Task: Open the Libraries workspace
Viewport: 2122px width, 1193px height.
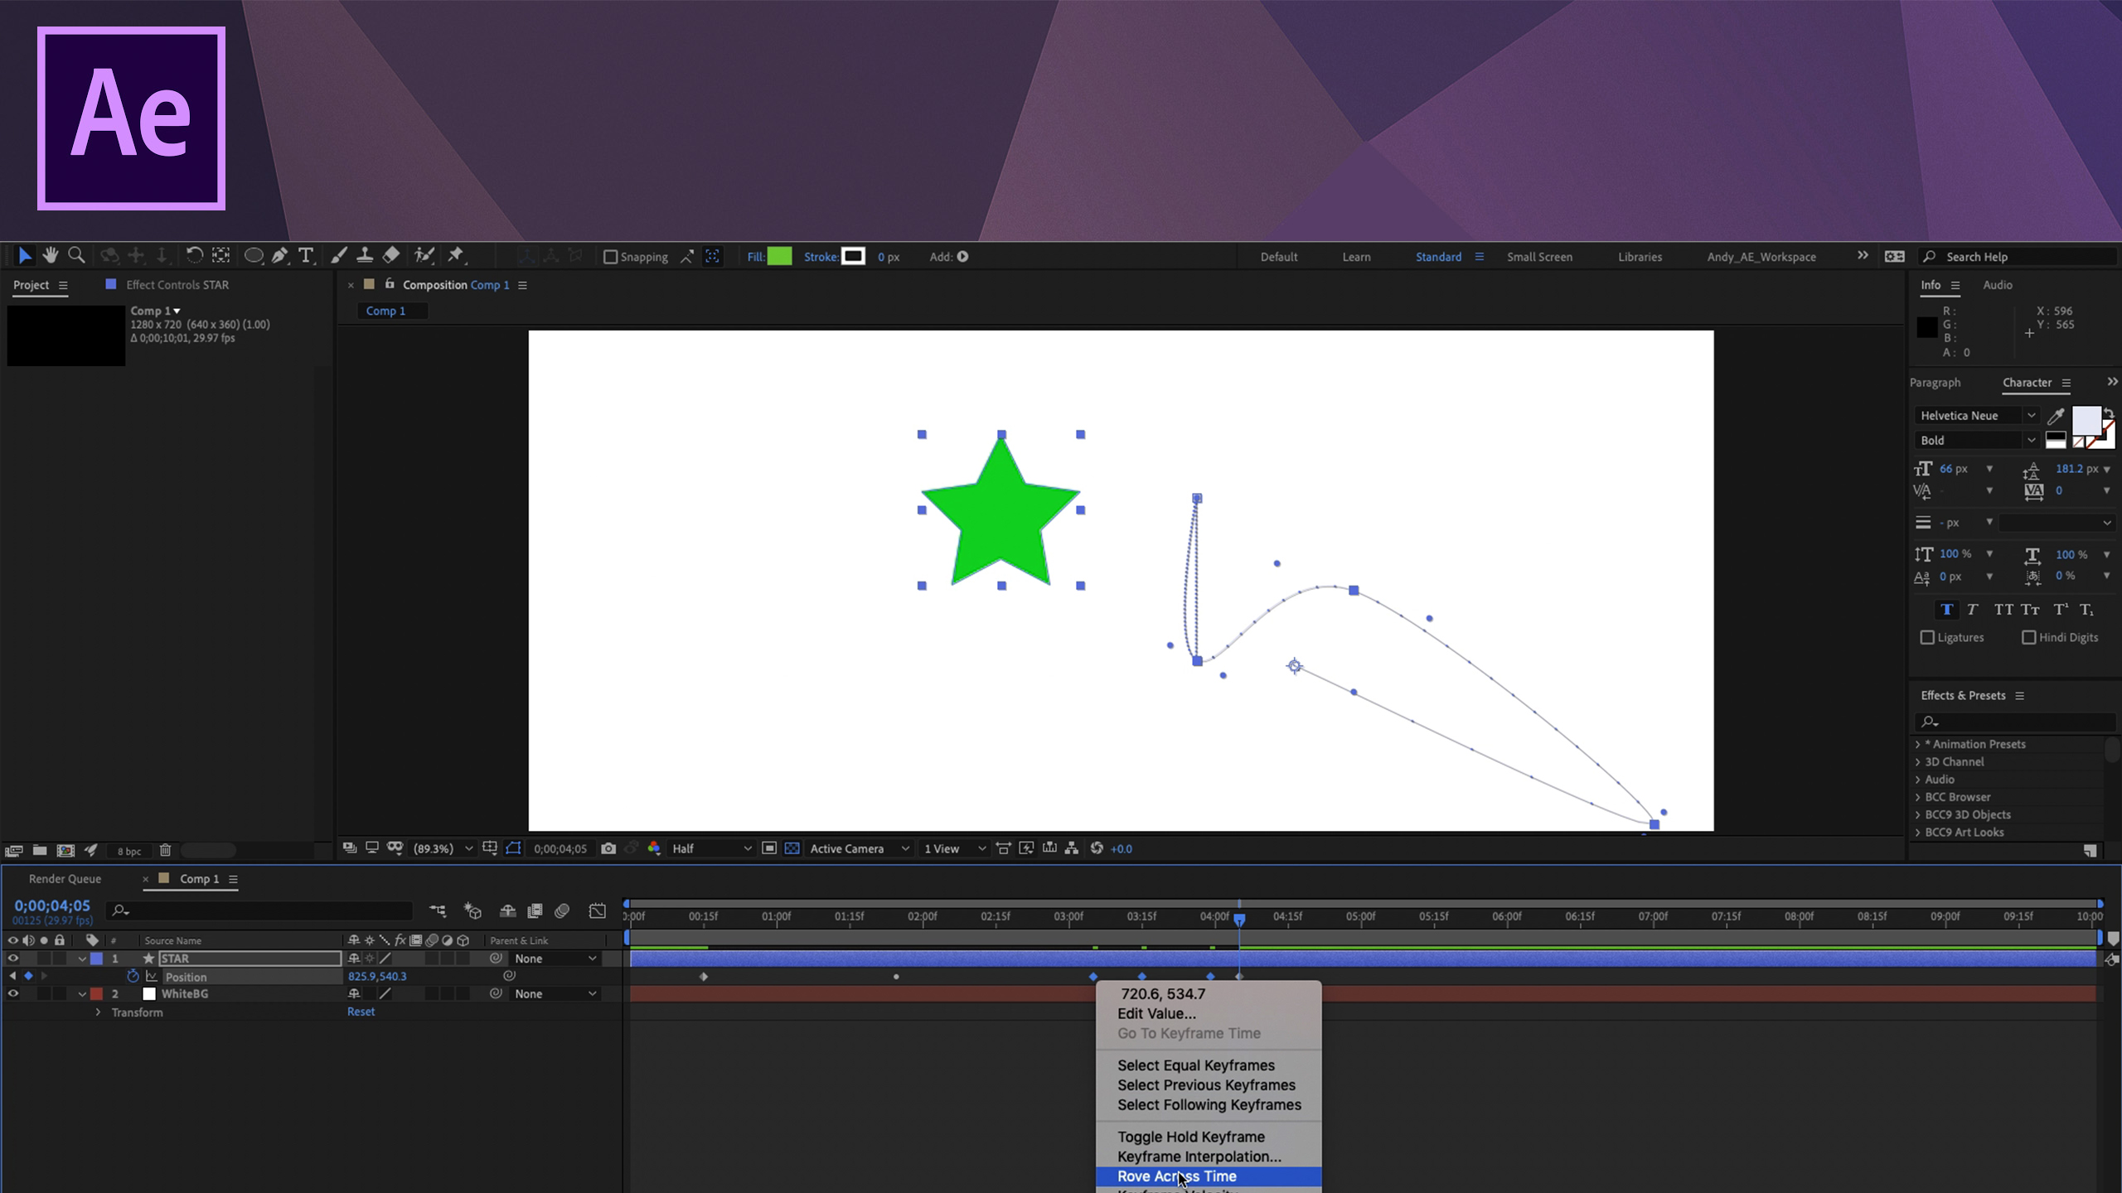Action: (1640, 257)
